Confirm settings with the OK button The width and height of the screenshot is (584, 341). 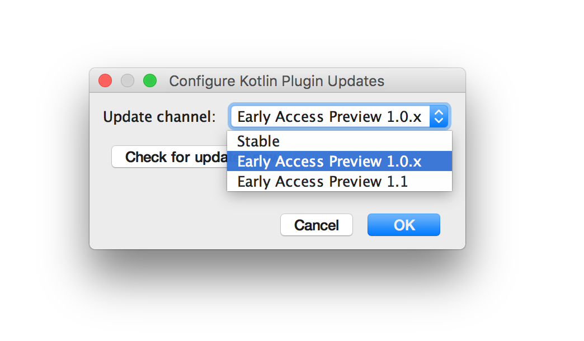point(404,225)
